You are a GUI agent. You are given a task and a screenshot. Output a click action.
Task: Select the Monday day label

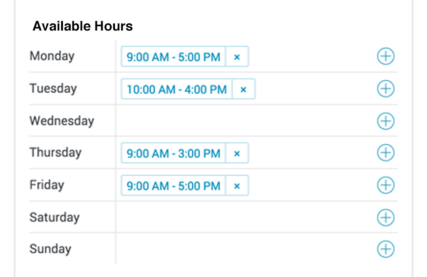[x=52, y=56]
